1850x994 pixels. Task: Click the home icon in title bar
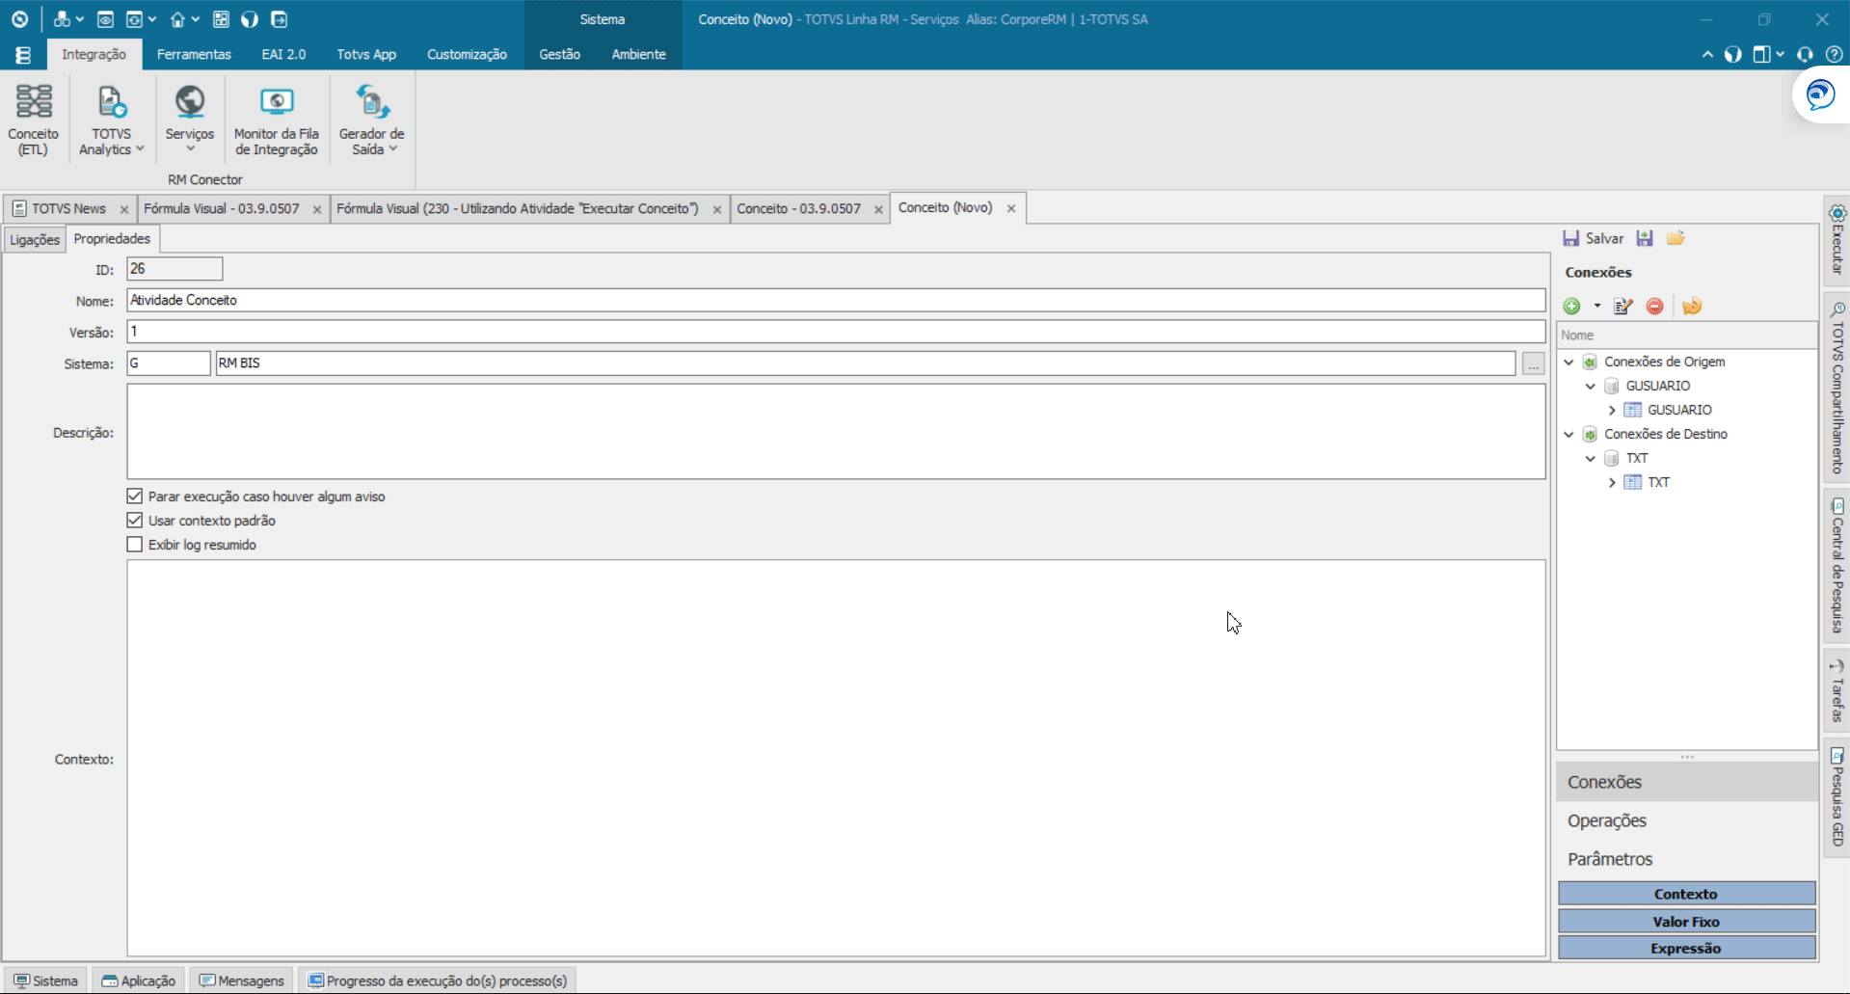coord(177,19)
